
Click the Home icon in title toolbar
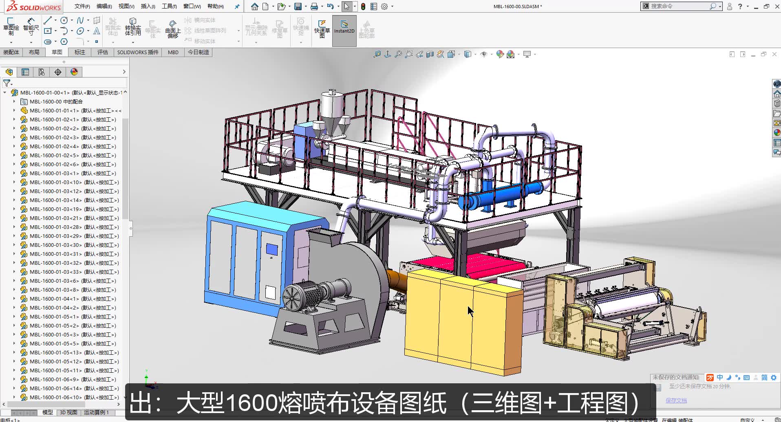255,7
